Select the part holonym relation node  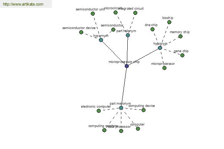(x=128, y=35)
